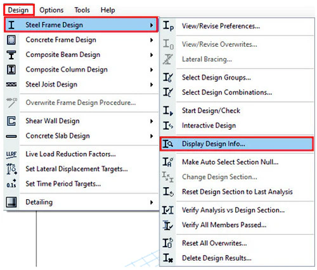
Task: Open the Options menu
Action: tap(51, 10)
